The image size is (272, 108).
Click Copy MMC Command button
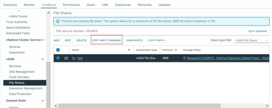(106, 40)
